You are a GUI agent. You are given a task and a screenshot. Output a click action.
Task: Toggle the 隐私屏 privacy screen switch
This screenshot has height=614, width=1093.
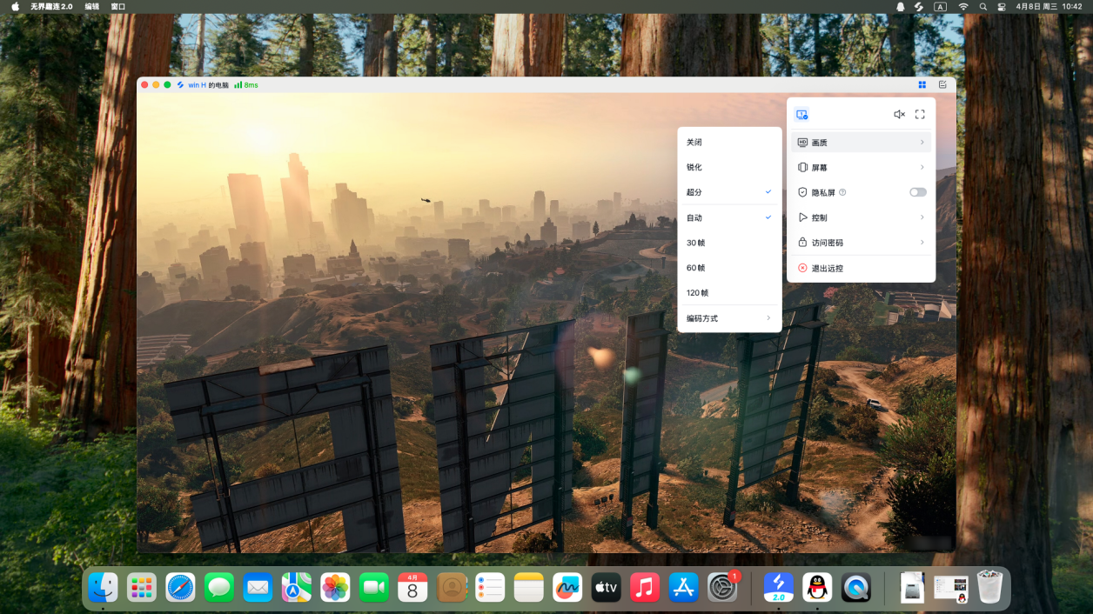[x=917, y=192]
